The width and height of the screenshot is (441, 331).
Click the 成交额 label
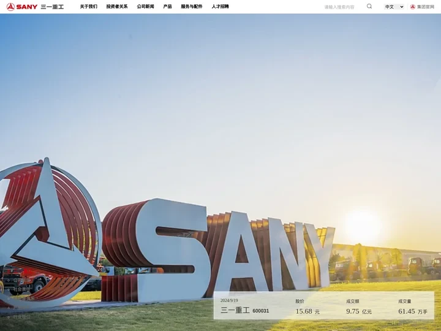tap(353, 301)
